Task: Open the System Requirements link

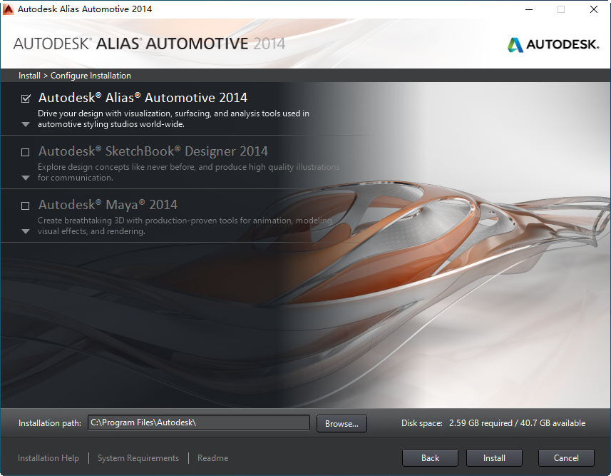Action: (138, 458)
